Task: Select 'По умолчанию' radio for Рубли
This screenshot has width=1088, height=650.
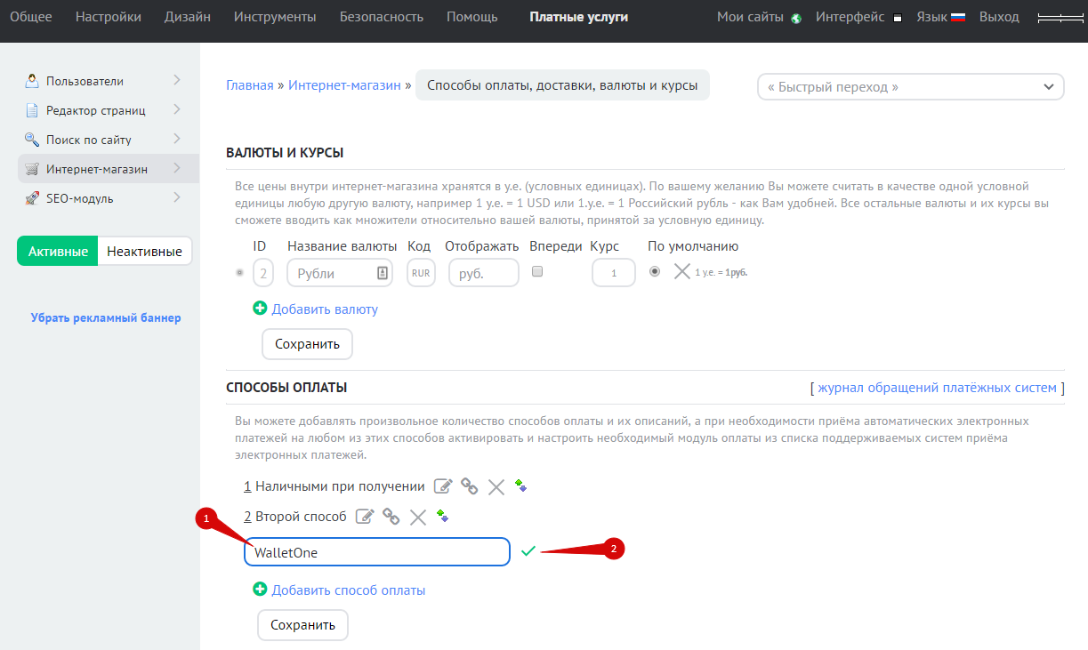Action: coord(655,272)
